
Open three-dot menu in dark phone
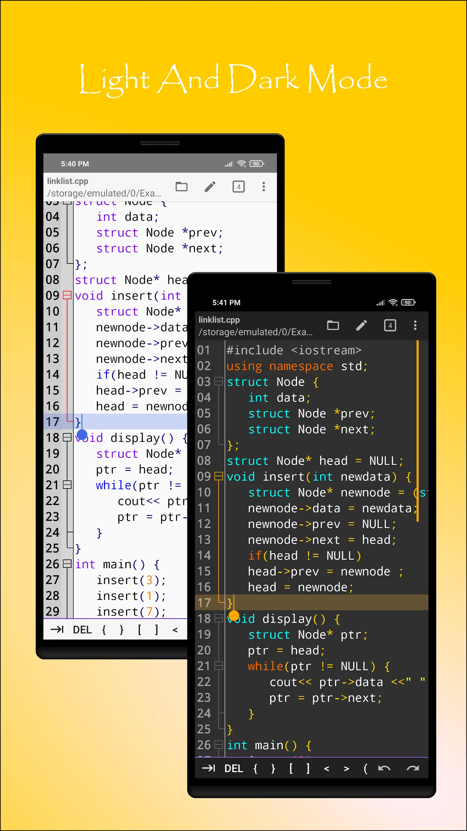coord(415,325)
